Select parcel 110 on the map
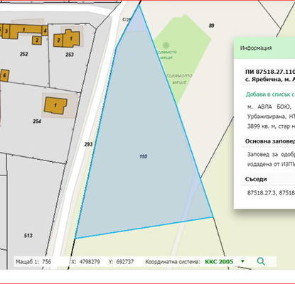 point(144,156)
